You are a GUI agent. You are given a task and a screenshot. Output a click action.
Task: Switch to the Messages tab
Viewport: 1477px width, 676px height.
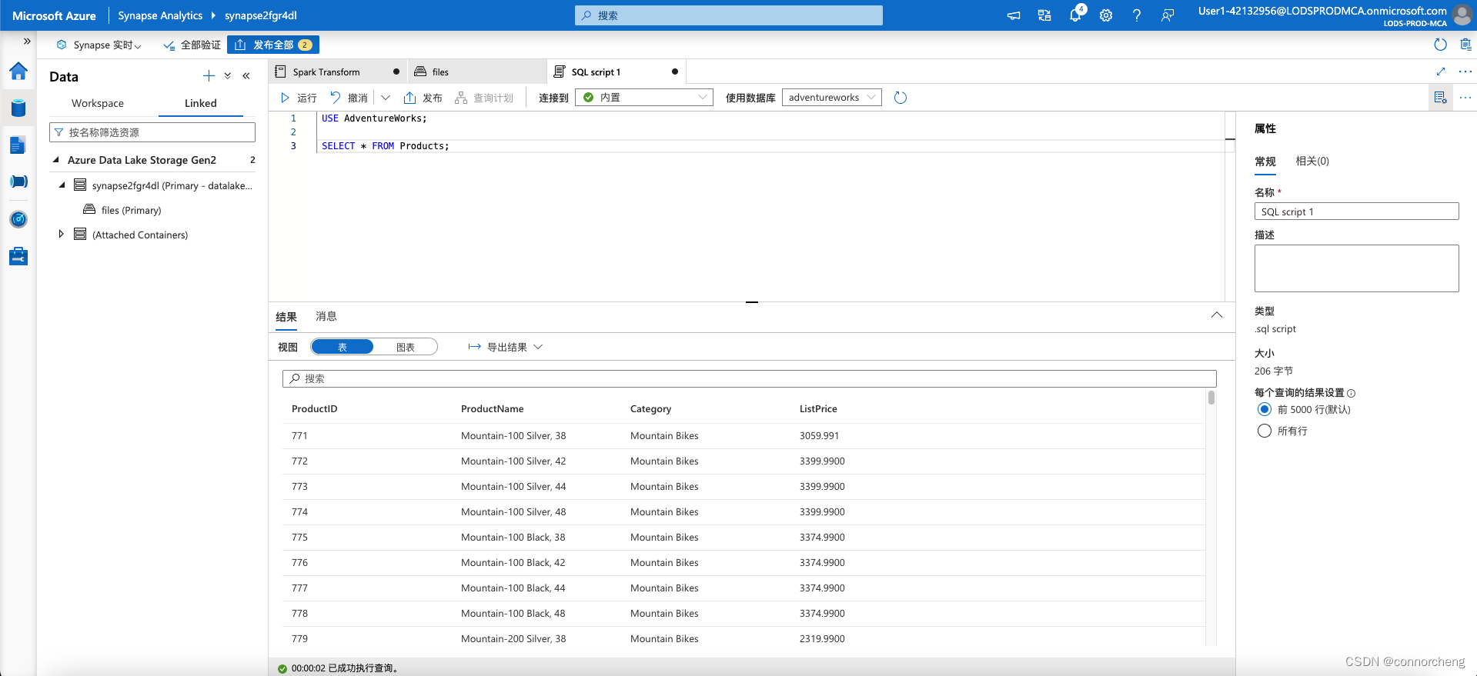[x=326, y=316]
